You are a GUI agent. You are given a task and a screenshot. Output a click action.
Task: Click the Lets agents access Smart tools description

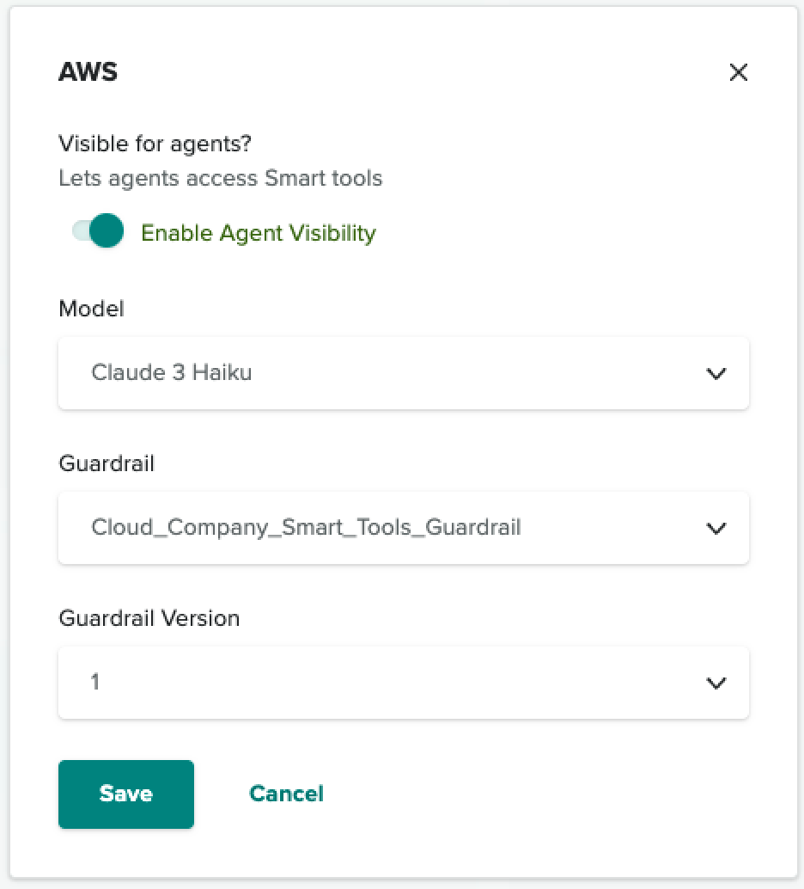point(220,179)
